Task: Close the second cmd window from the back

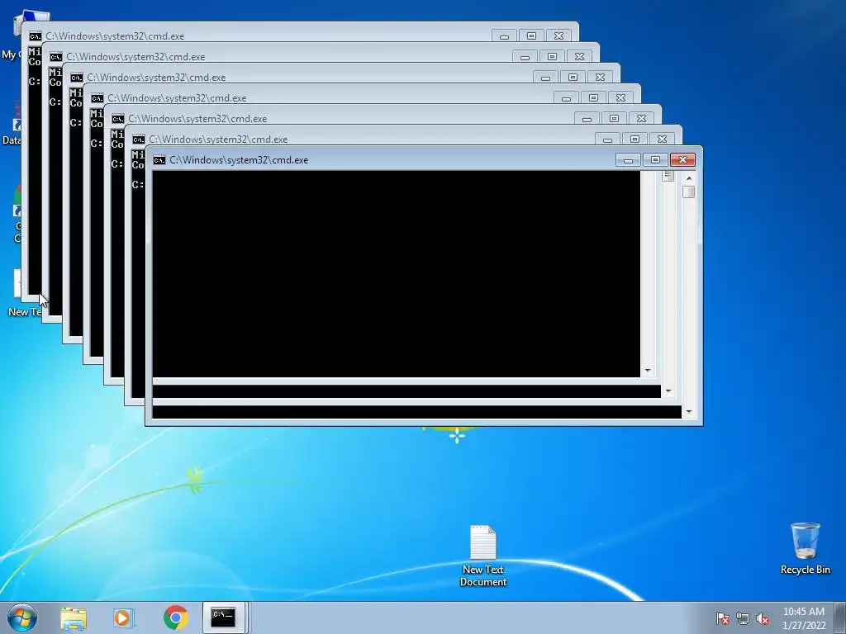Action: (579, 57)
